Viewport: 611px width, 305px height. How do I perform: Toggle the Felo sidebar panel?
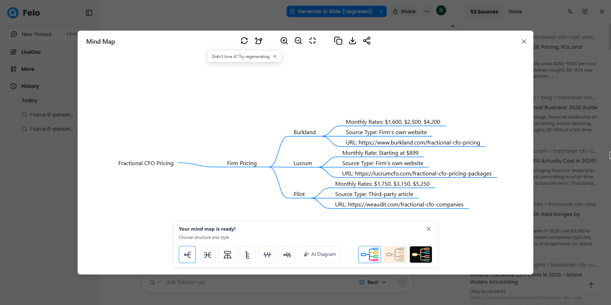89,13
